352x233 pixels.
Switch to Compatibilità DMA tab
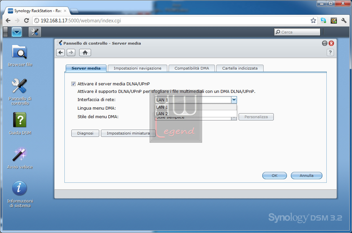click(x=192, y=68)
